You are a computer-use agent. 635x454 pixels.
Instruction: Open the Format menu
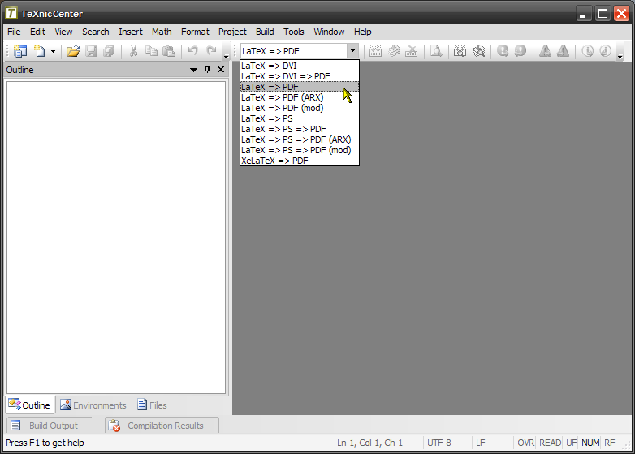[x=195, y=32]
